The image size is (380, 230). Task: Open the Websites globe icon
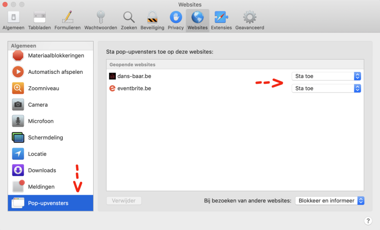[198, 17]
